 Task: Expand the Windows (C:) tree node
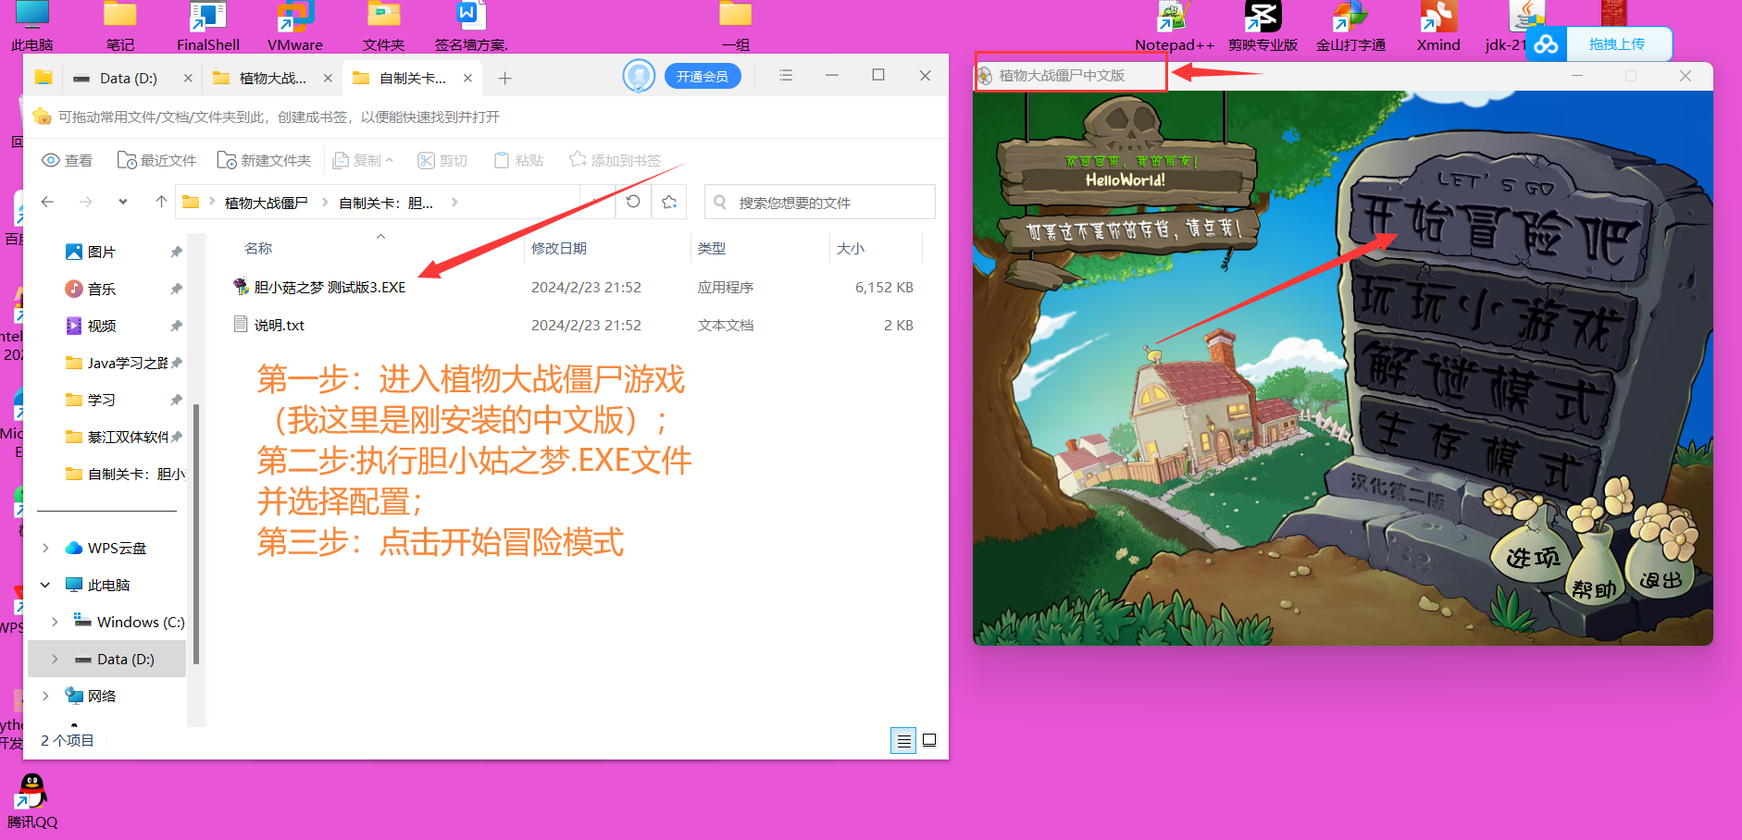coord(55,622)
